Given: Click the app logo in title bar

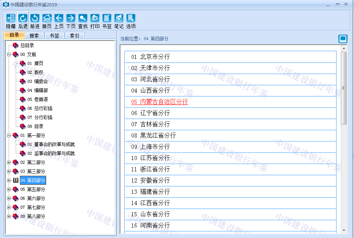Looking at the screenshot, I should [x=6, y=4].
